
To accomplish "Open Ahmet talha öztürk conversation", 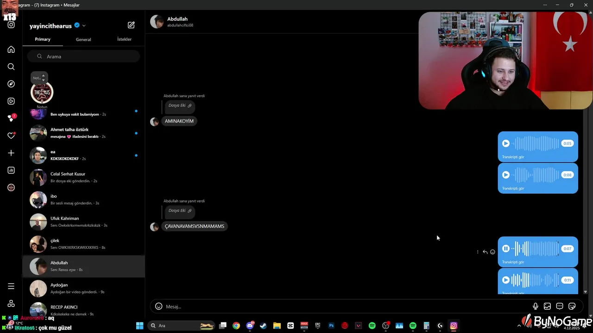I will click(x=84, y=133).
